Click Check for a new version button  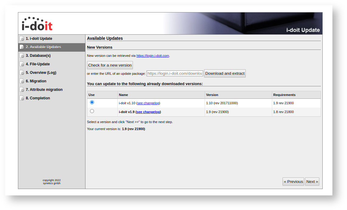coord(110,65)
